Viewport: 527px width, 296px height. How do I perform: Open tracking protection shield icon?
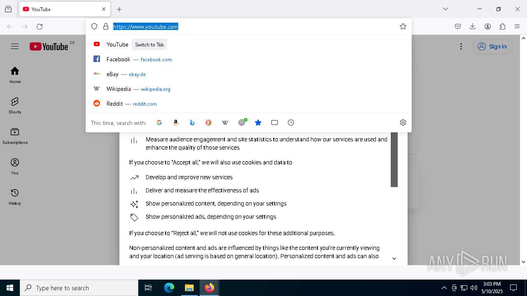[94, 26]
